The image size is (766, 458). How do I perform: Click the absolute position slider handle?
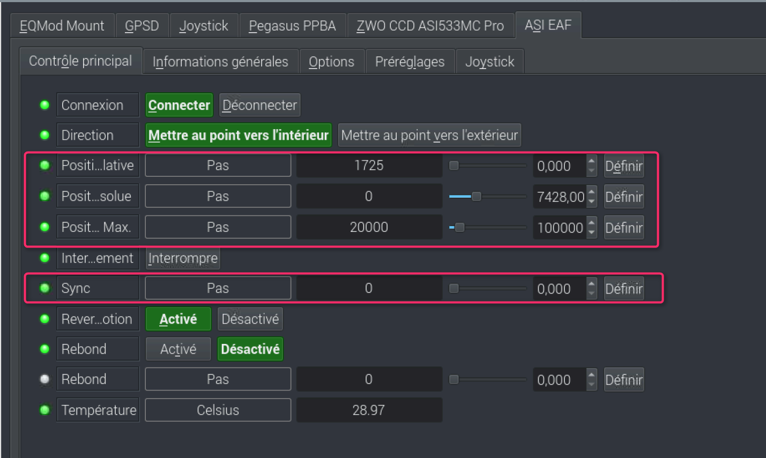(476, 197)
